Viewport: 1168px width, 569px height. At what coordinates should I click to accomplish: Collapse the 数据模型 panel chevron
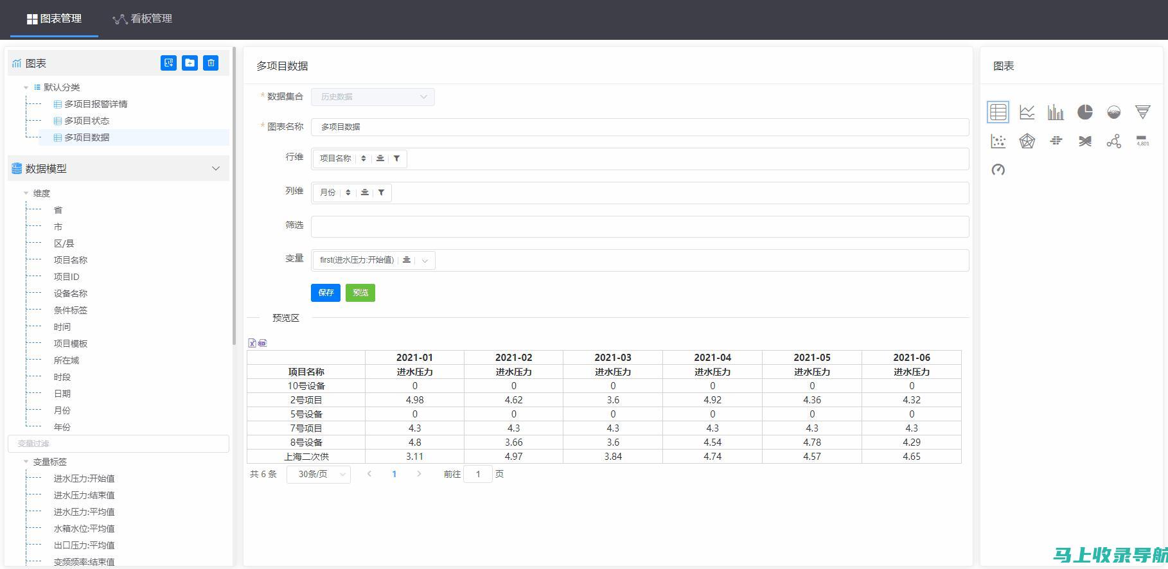tap(216, 168)
